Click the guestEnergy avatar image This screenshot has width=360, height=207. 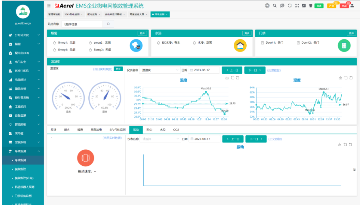pyautogui.click(x=23, y=12)
